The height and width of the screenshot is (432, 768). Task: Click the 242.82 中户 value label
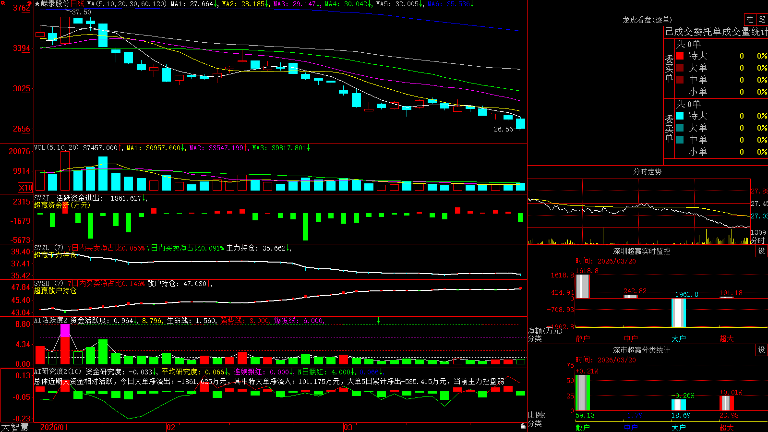635,291
